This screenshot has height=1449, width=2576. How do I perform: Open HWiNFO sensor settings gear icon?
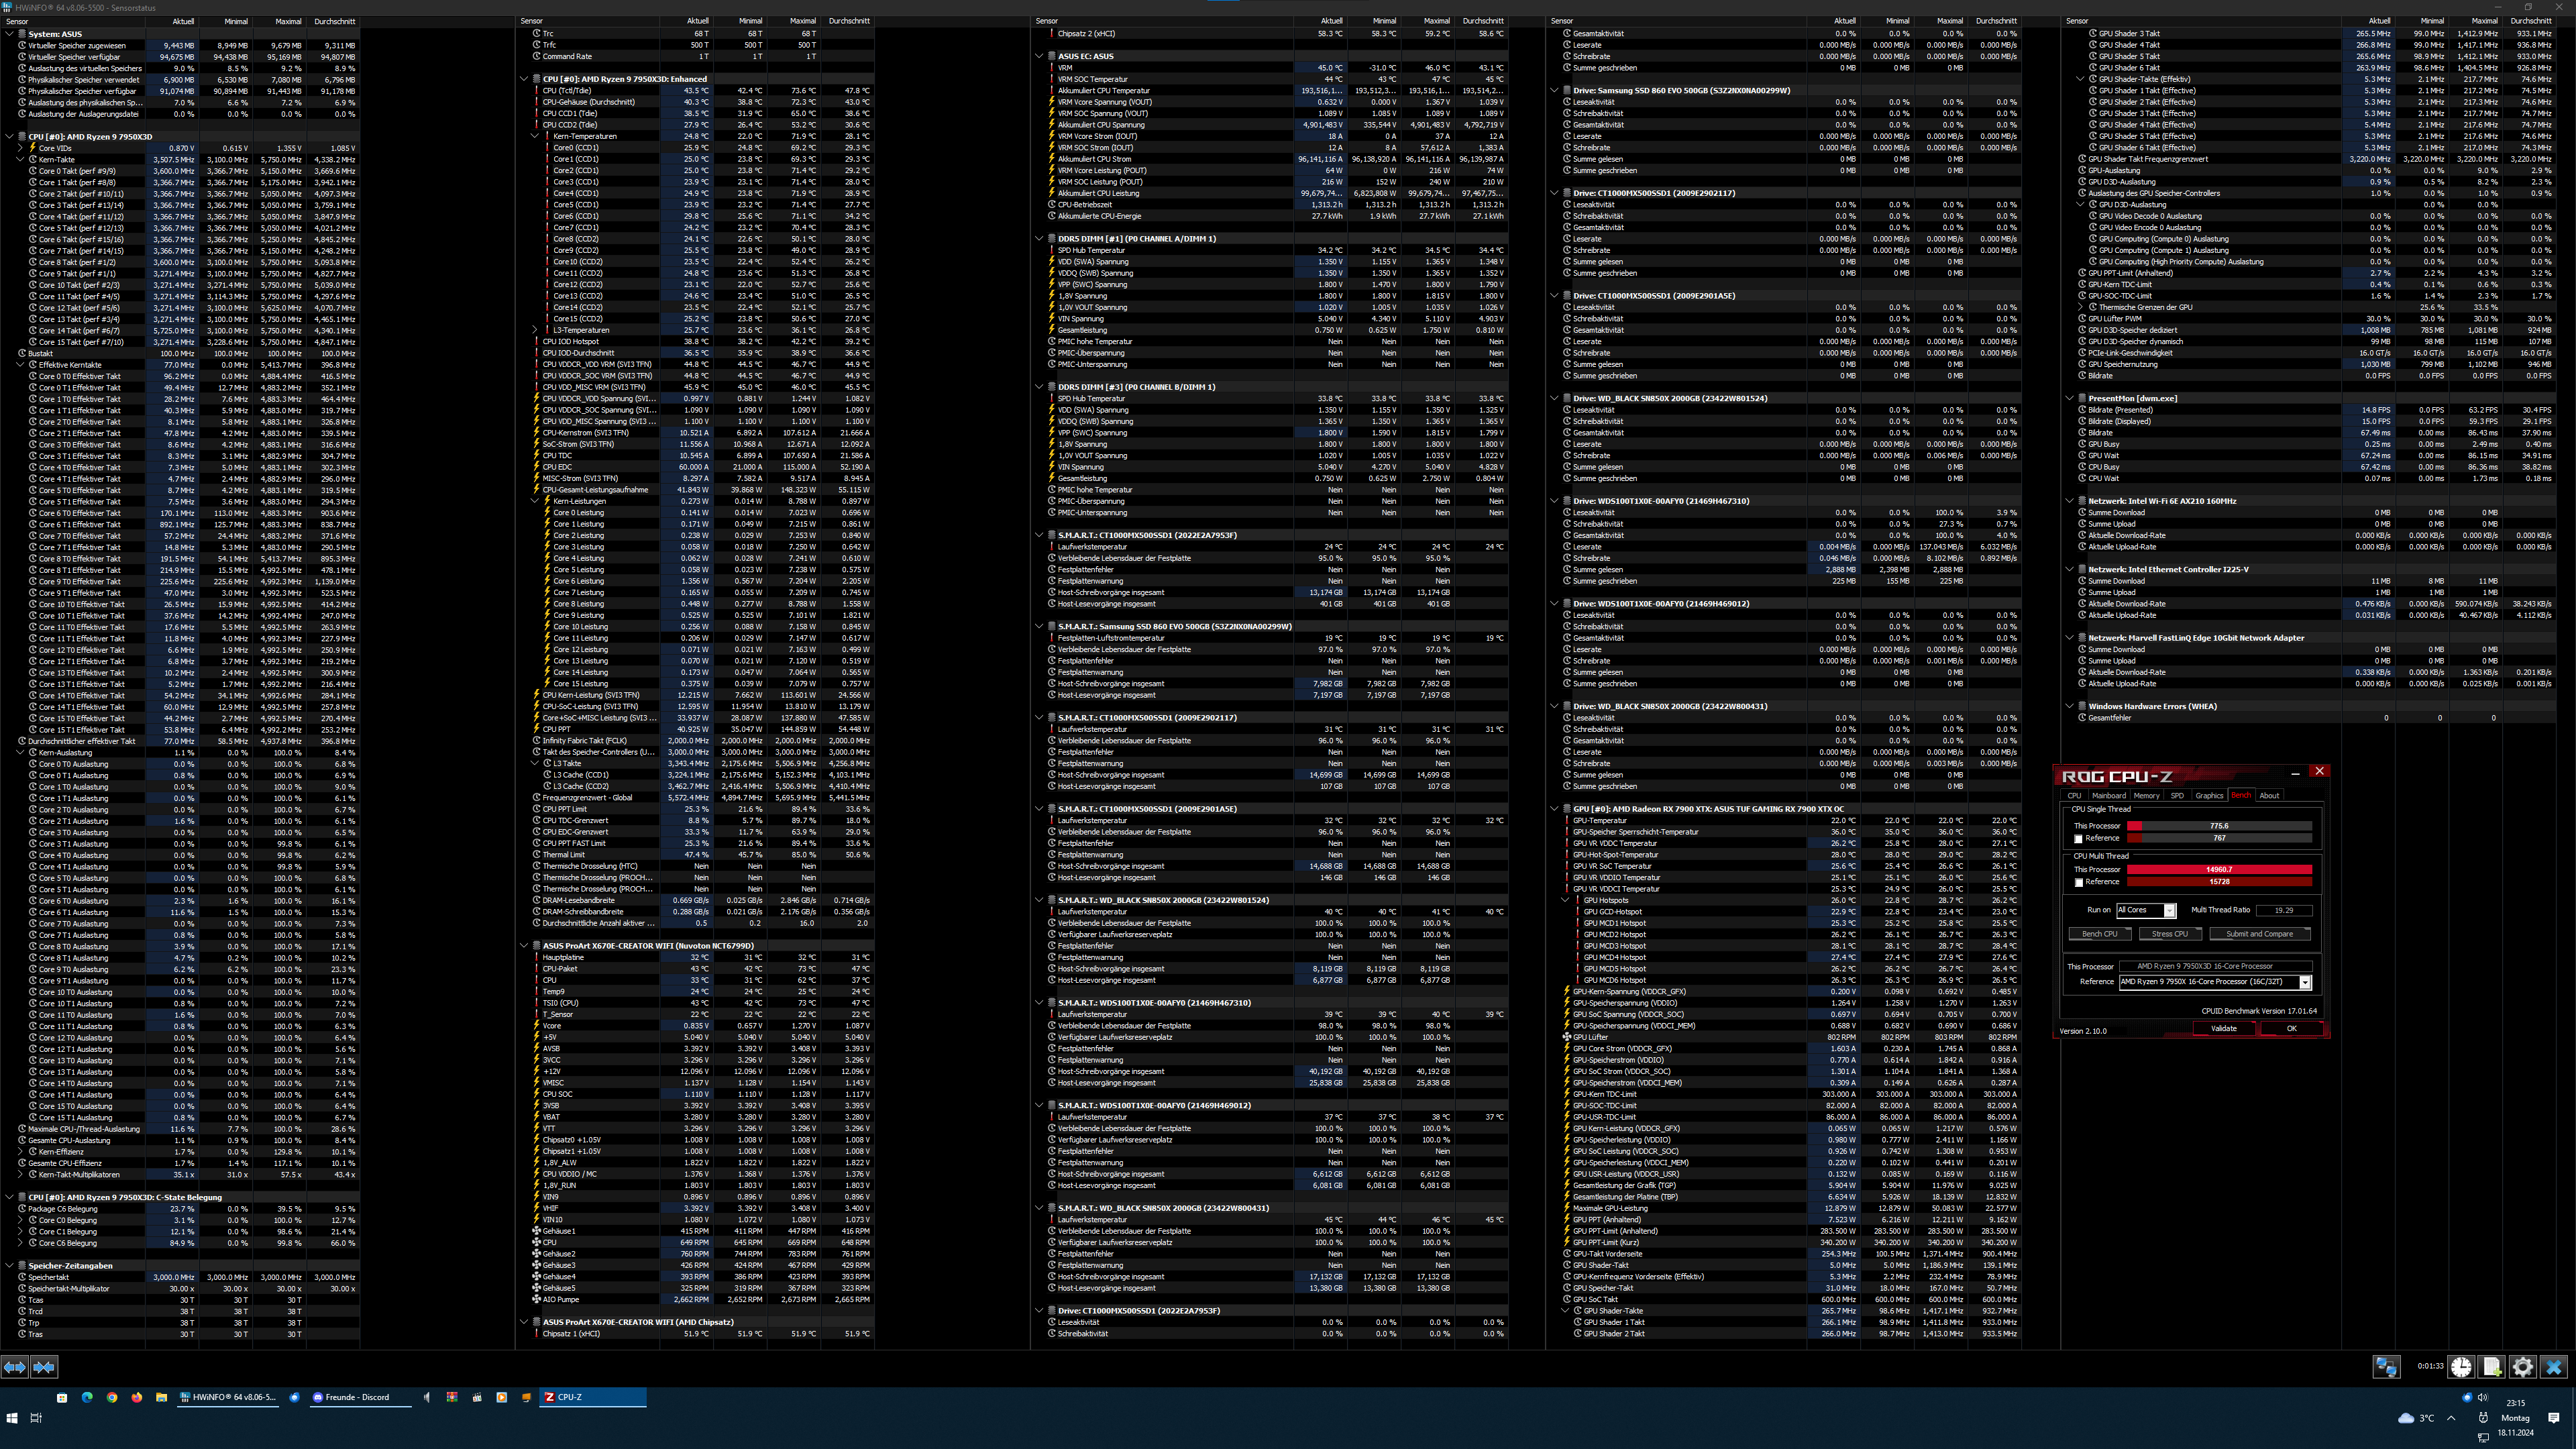2523,1367
